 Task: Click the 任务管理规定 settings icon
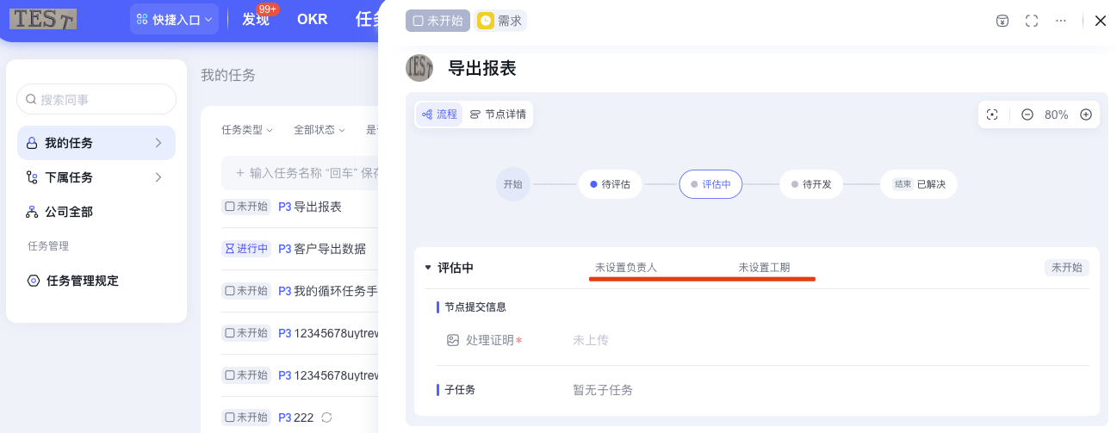coord(34,281)
